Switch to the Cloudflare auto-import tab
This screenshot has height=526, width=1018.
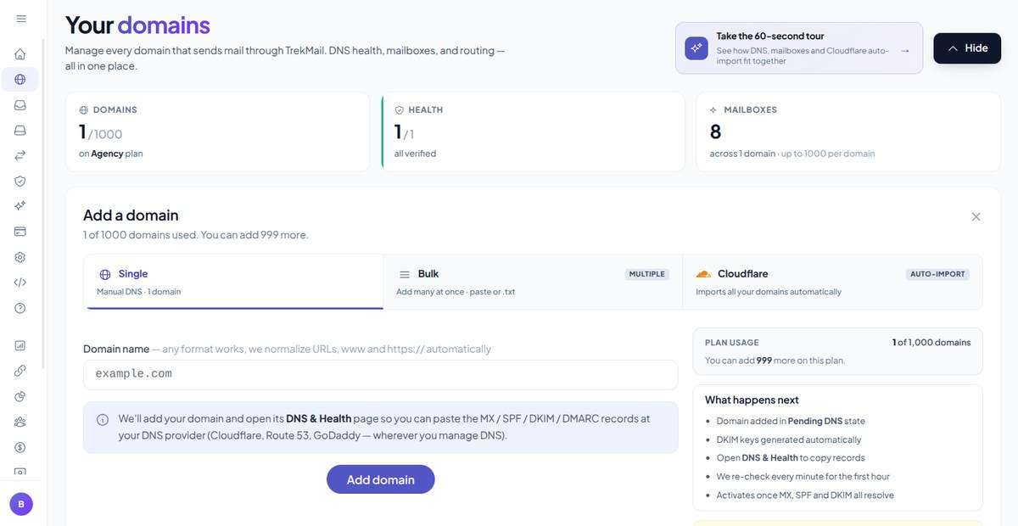click(832, 282)
